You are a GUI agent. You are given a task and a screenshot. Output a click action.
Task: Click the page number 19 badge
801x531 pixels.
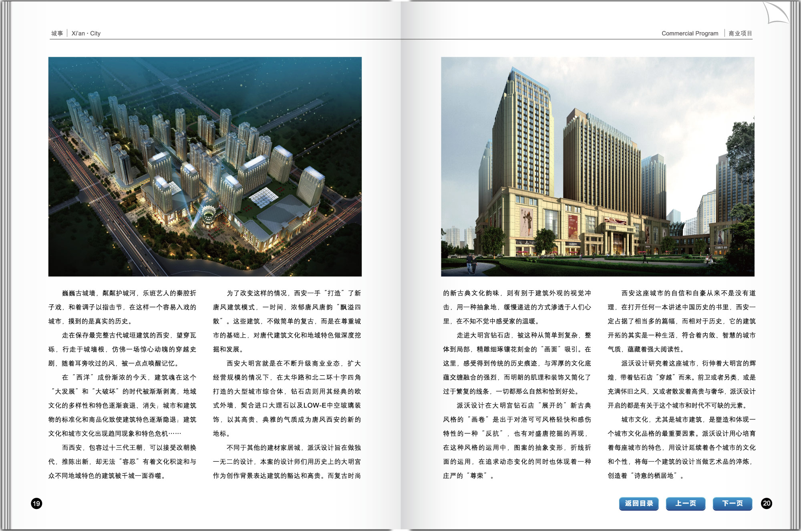pos(36,503)
